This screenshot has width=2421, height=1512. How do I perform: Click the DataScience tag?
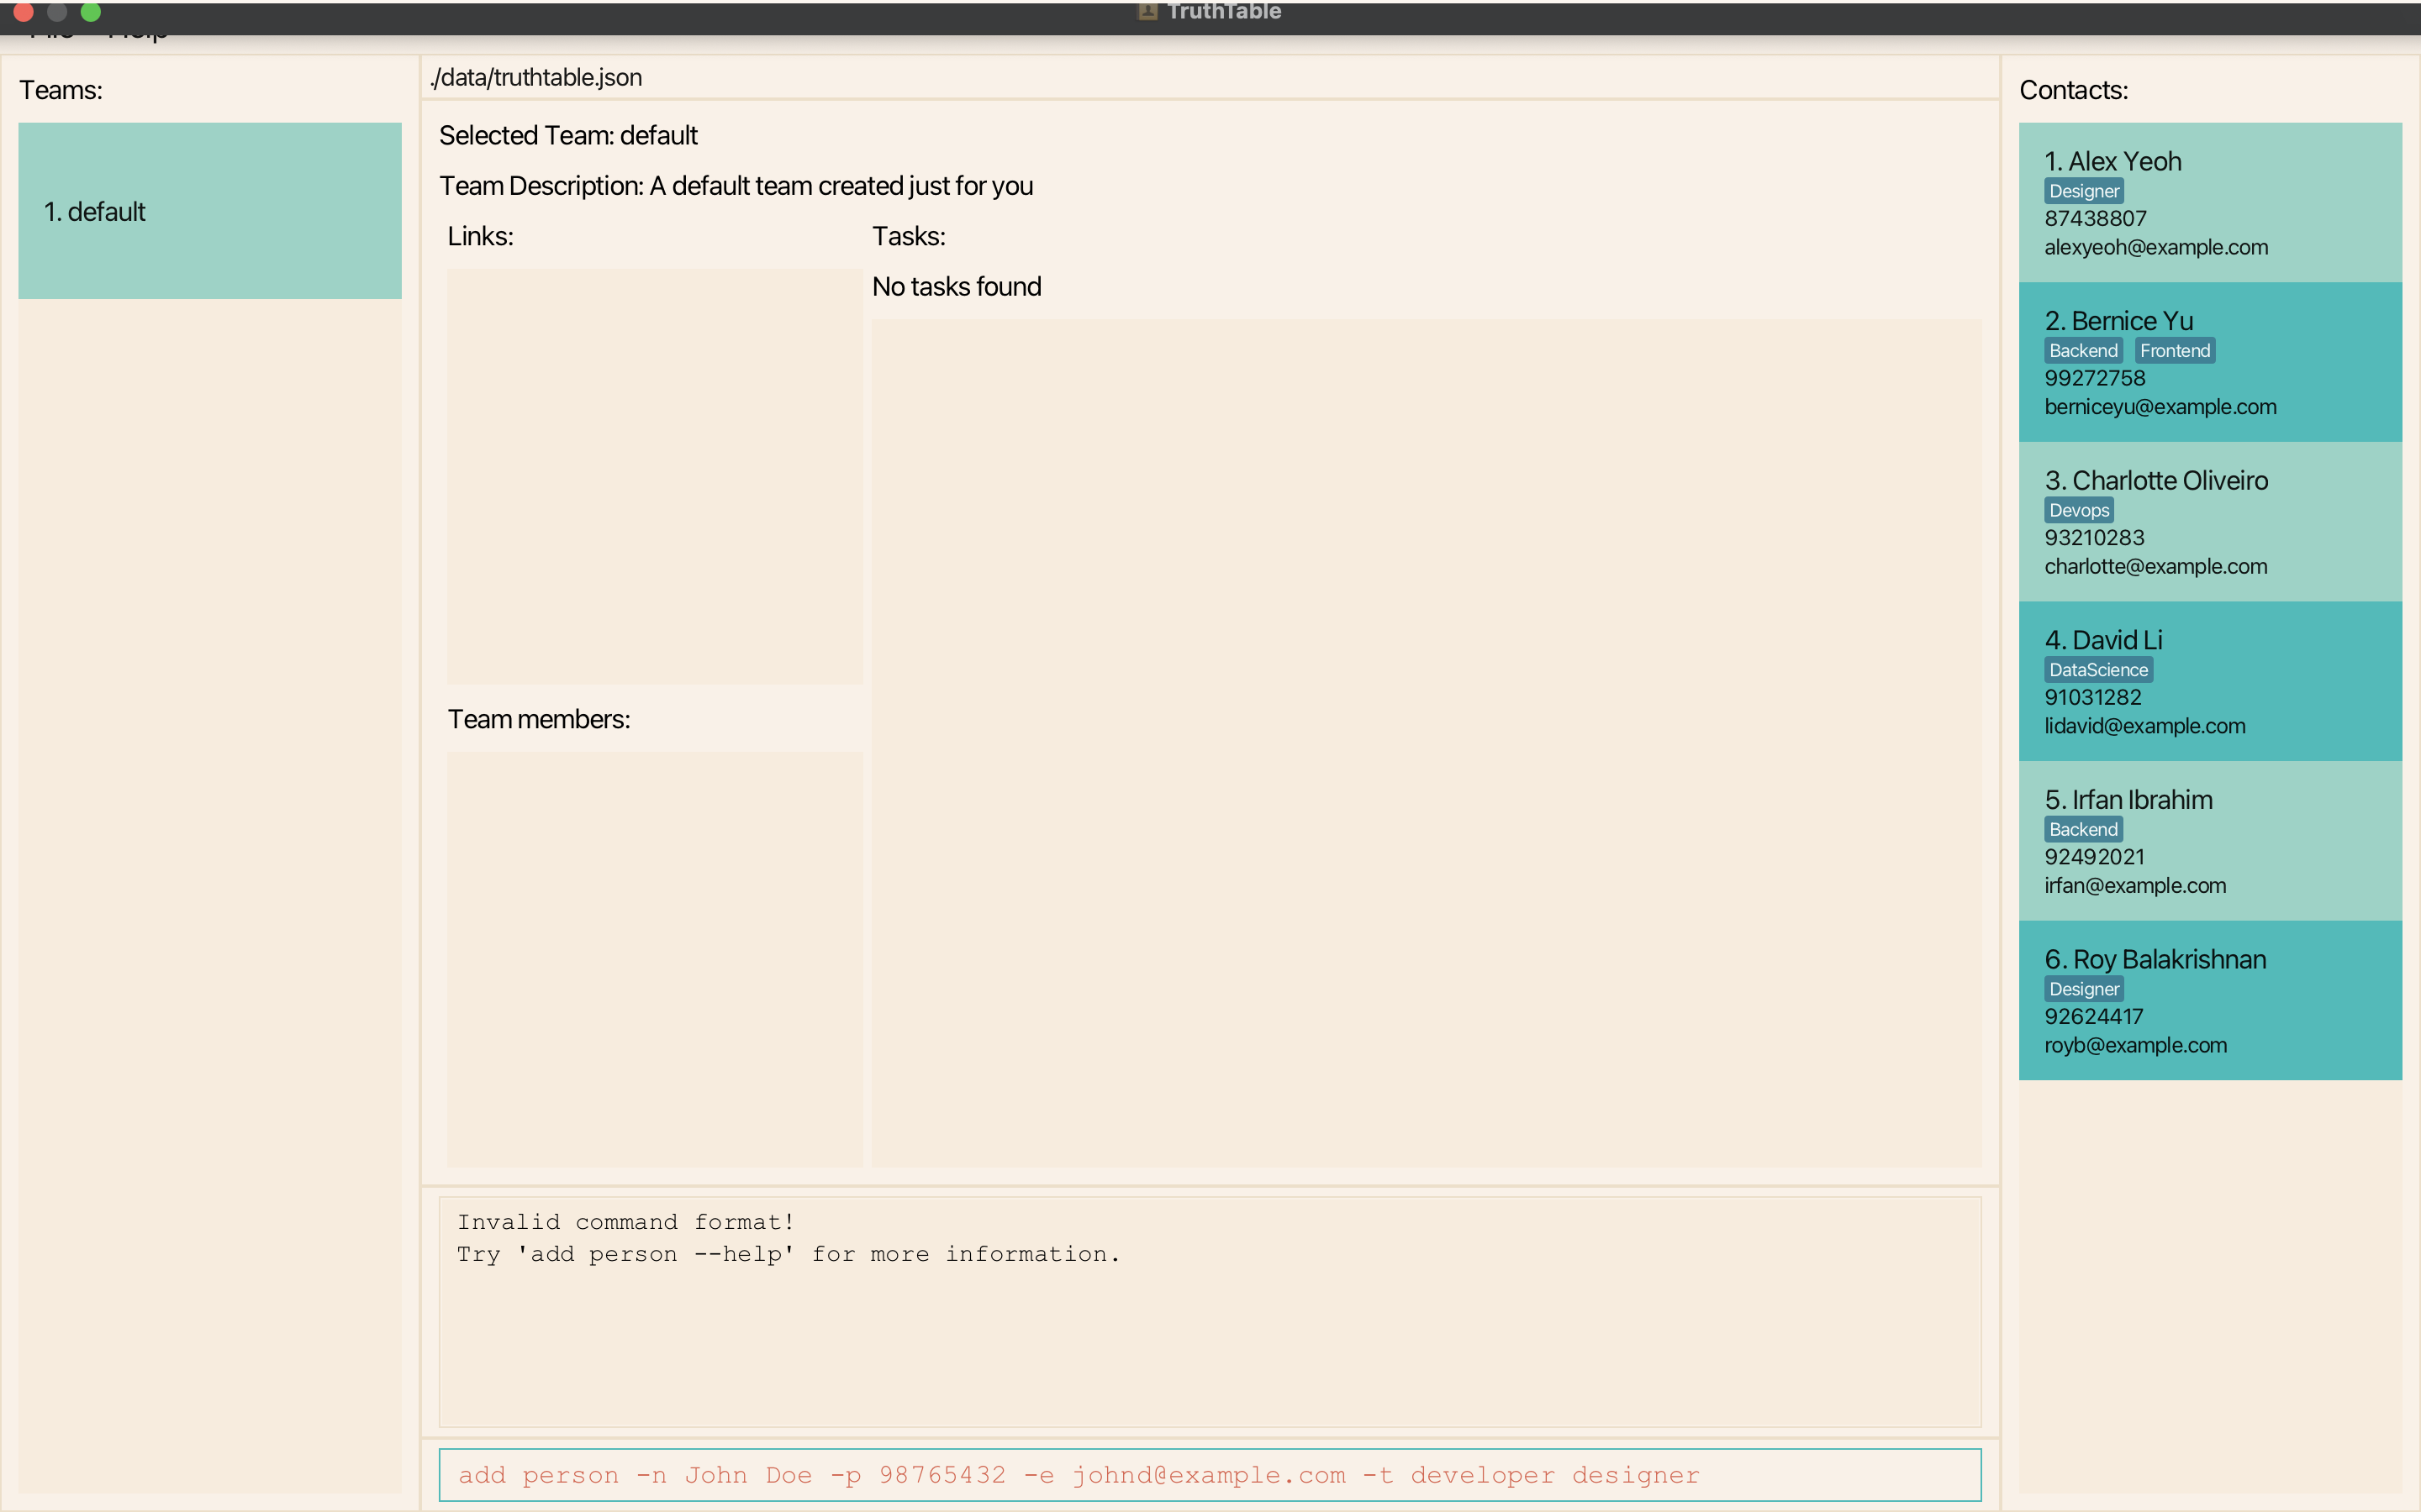coord(2098,670)
